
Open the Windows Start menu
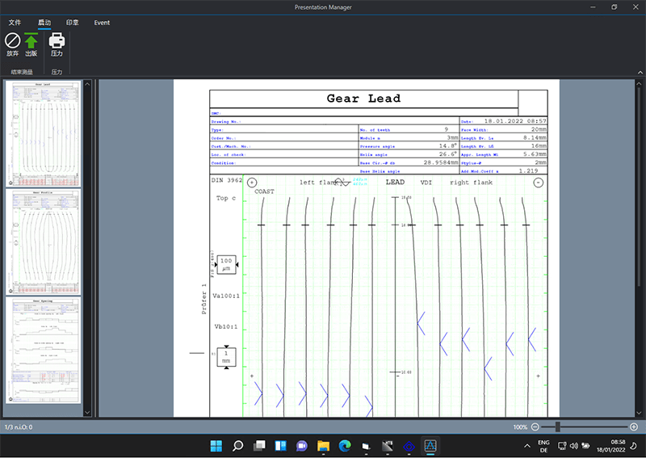(x=216, y=446)
